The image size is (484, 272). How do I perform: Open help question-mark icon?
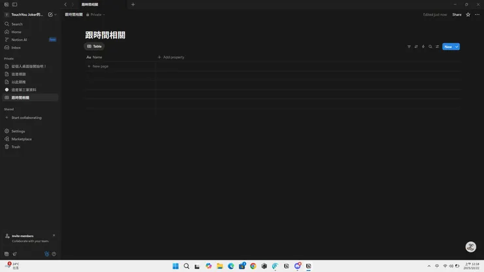[x=54, y=254]
